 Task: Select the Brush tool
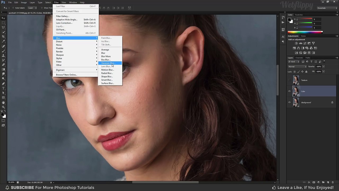(x=3, y=51)
